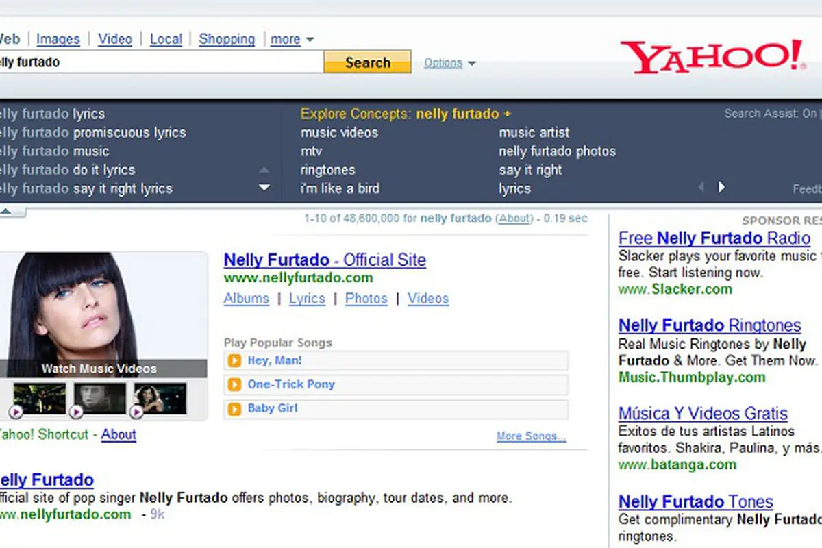Choose the music artist concept

tap(534, 133)
